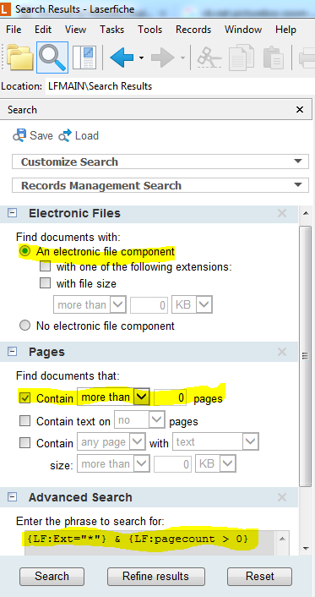This screenshot has width=315, height=597.
Task: Click the scissors Cut icon
Action: (209, 58)
